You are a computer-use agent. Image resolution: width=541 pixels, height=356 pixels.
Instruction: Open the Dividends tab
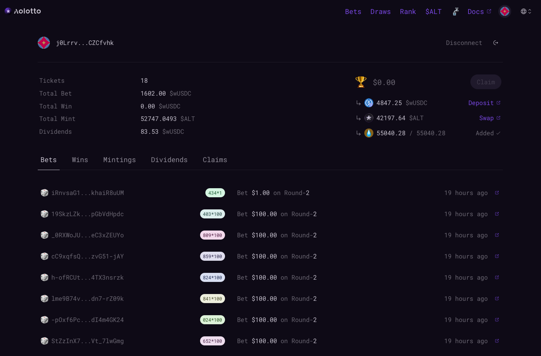tap(169, 160)
